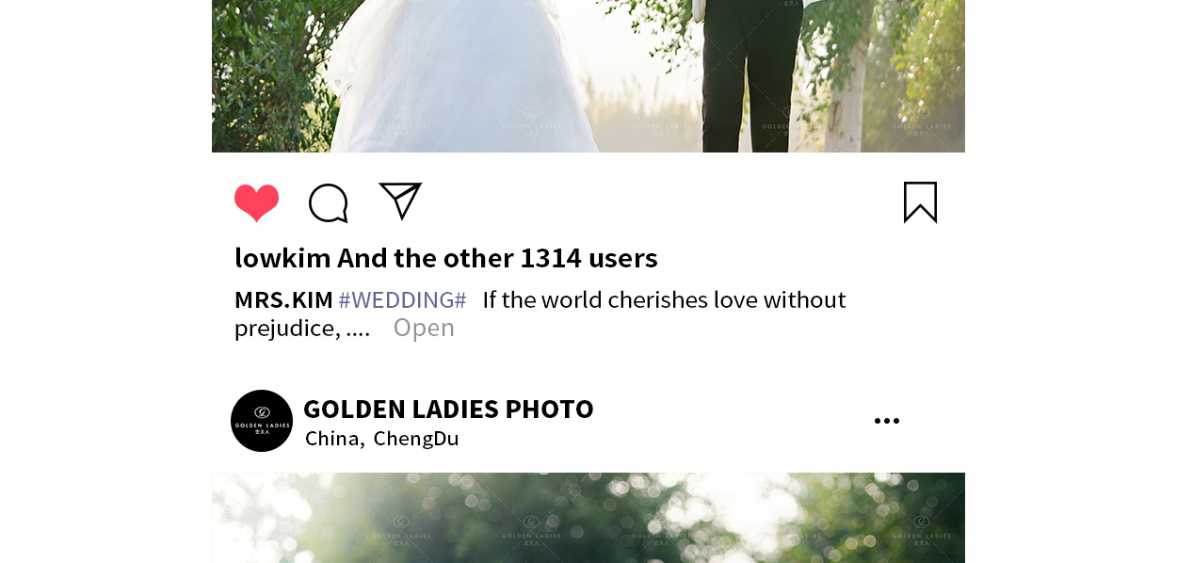Visit the MRS.KIM username in caption
This screenshot has height=563, width=1177.
283,299
